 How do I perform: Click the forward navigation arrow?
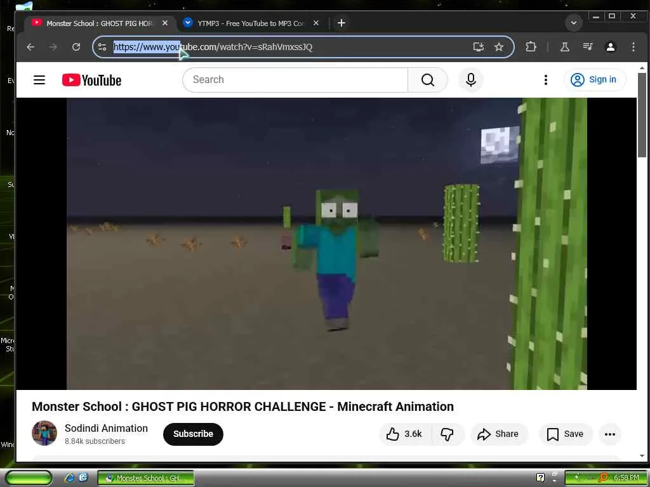pos(53,47)
